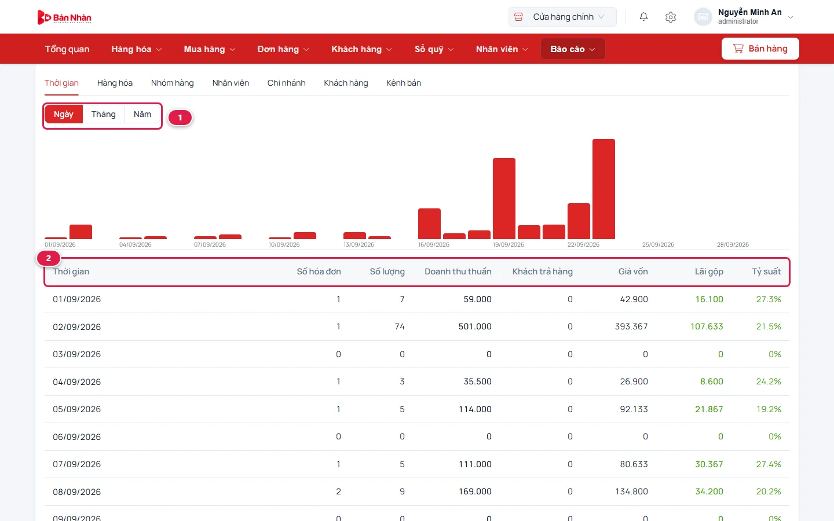Switch chart view to Tháng
Viewport: 834px width, 521px height.
104,114
